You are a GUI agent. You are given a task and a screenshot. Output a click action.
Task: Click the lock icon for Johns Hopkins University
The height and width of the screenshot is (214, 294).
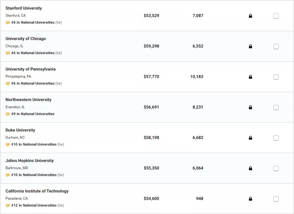(x=250, y=168)
